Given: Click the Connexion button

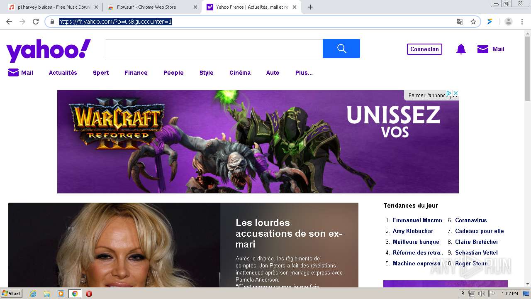Looking at the screenshot, I should tap(424, 49).
